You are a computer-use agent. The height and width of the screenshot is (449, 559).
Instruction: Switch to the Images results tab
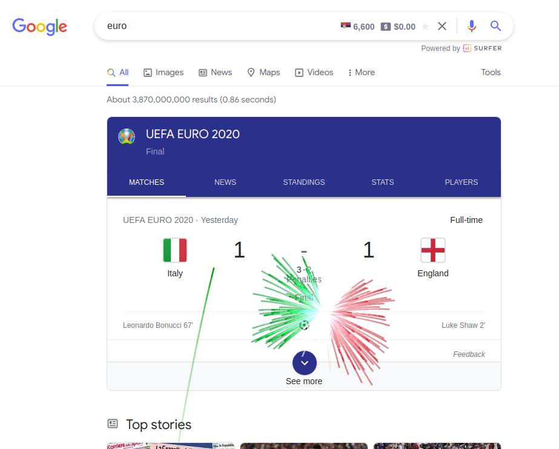coord(163,72)
